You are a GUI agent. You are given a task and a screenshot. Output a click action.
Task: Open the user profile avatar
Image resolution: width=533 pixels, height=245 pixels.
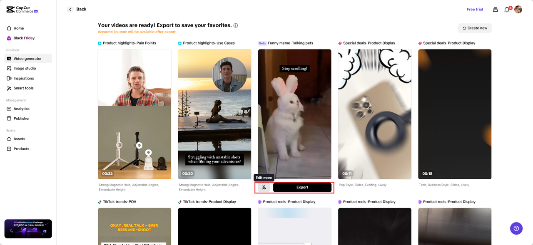pos(518,9)
